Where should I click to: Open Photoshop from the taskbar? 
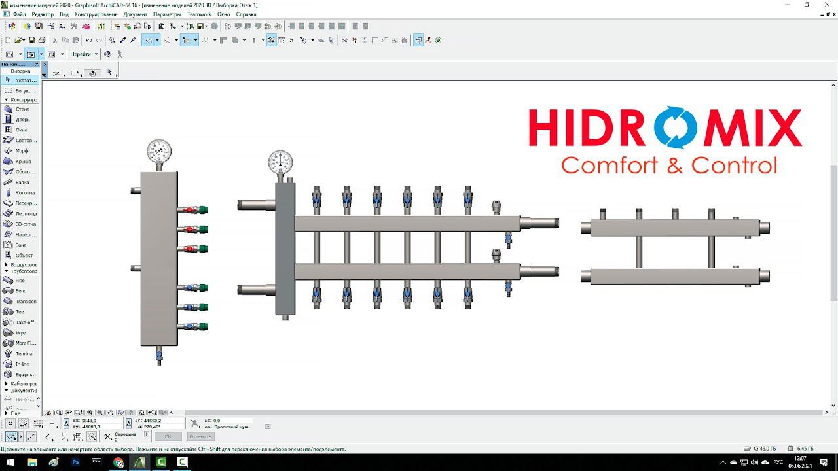click(75, 462)
